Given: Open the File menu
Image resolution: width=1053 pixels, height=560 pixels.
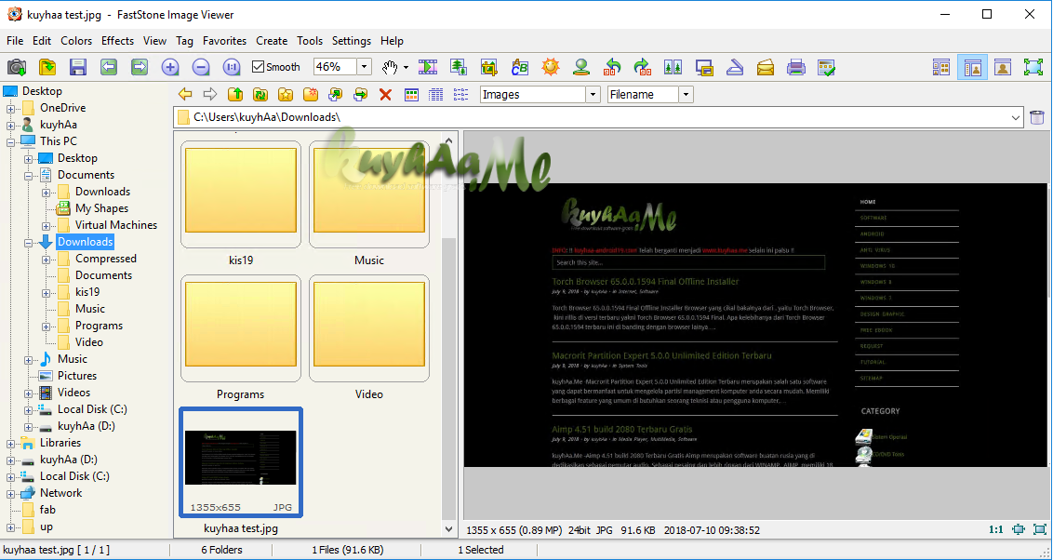Looking at the screenshot, I should (x=15, y=41).
